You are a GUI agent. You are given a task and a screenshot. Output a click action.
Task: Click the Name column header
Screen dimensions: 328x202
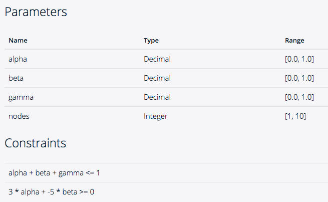coord(18,40)
